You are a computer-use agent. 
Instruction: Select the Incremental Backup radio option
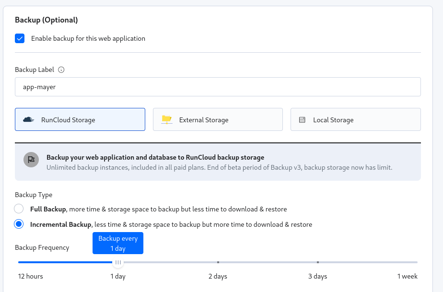tap(19, 224)
